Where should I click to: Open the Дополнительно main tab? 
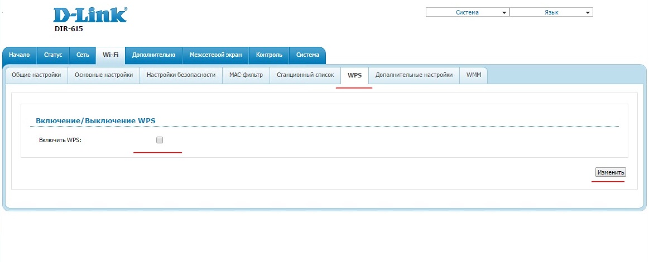pyautogui.click(x=153, y=55)
